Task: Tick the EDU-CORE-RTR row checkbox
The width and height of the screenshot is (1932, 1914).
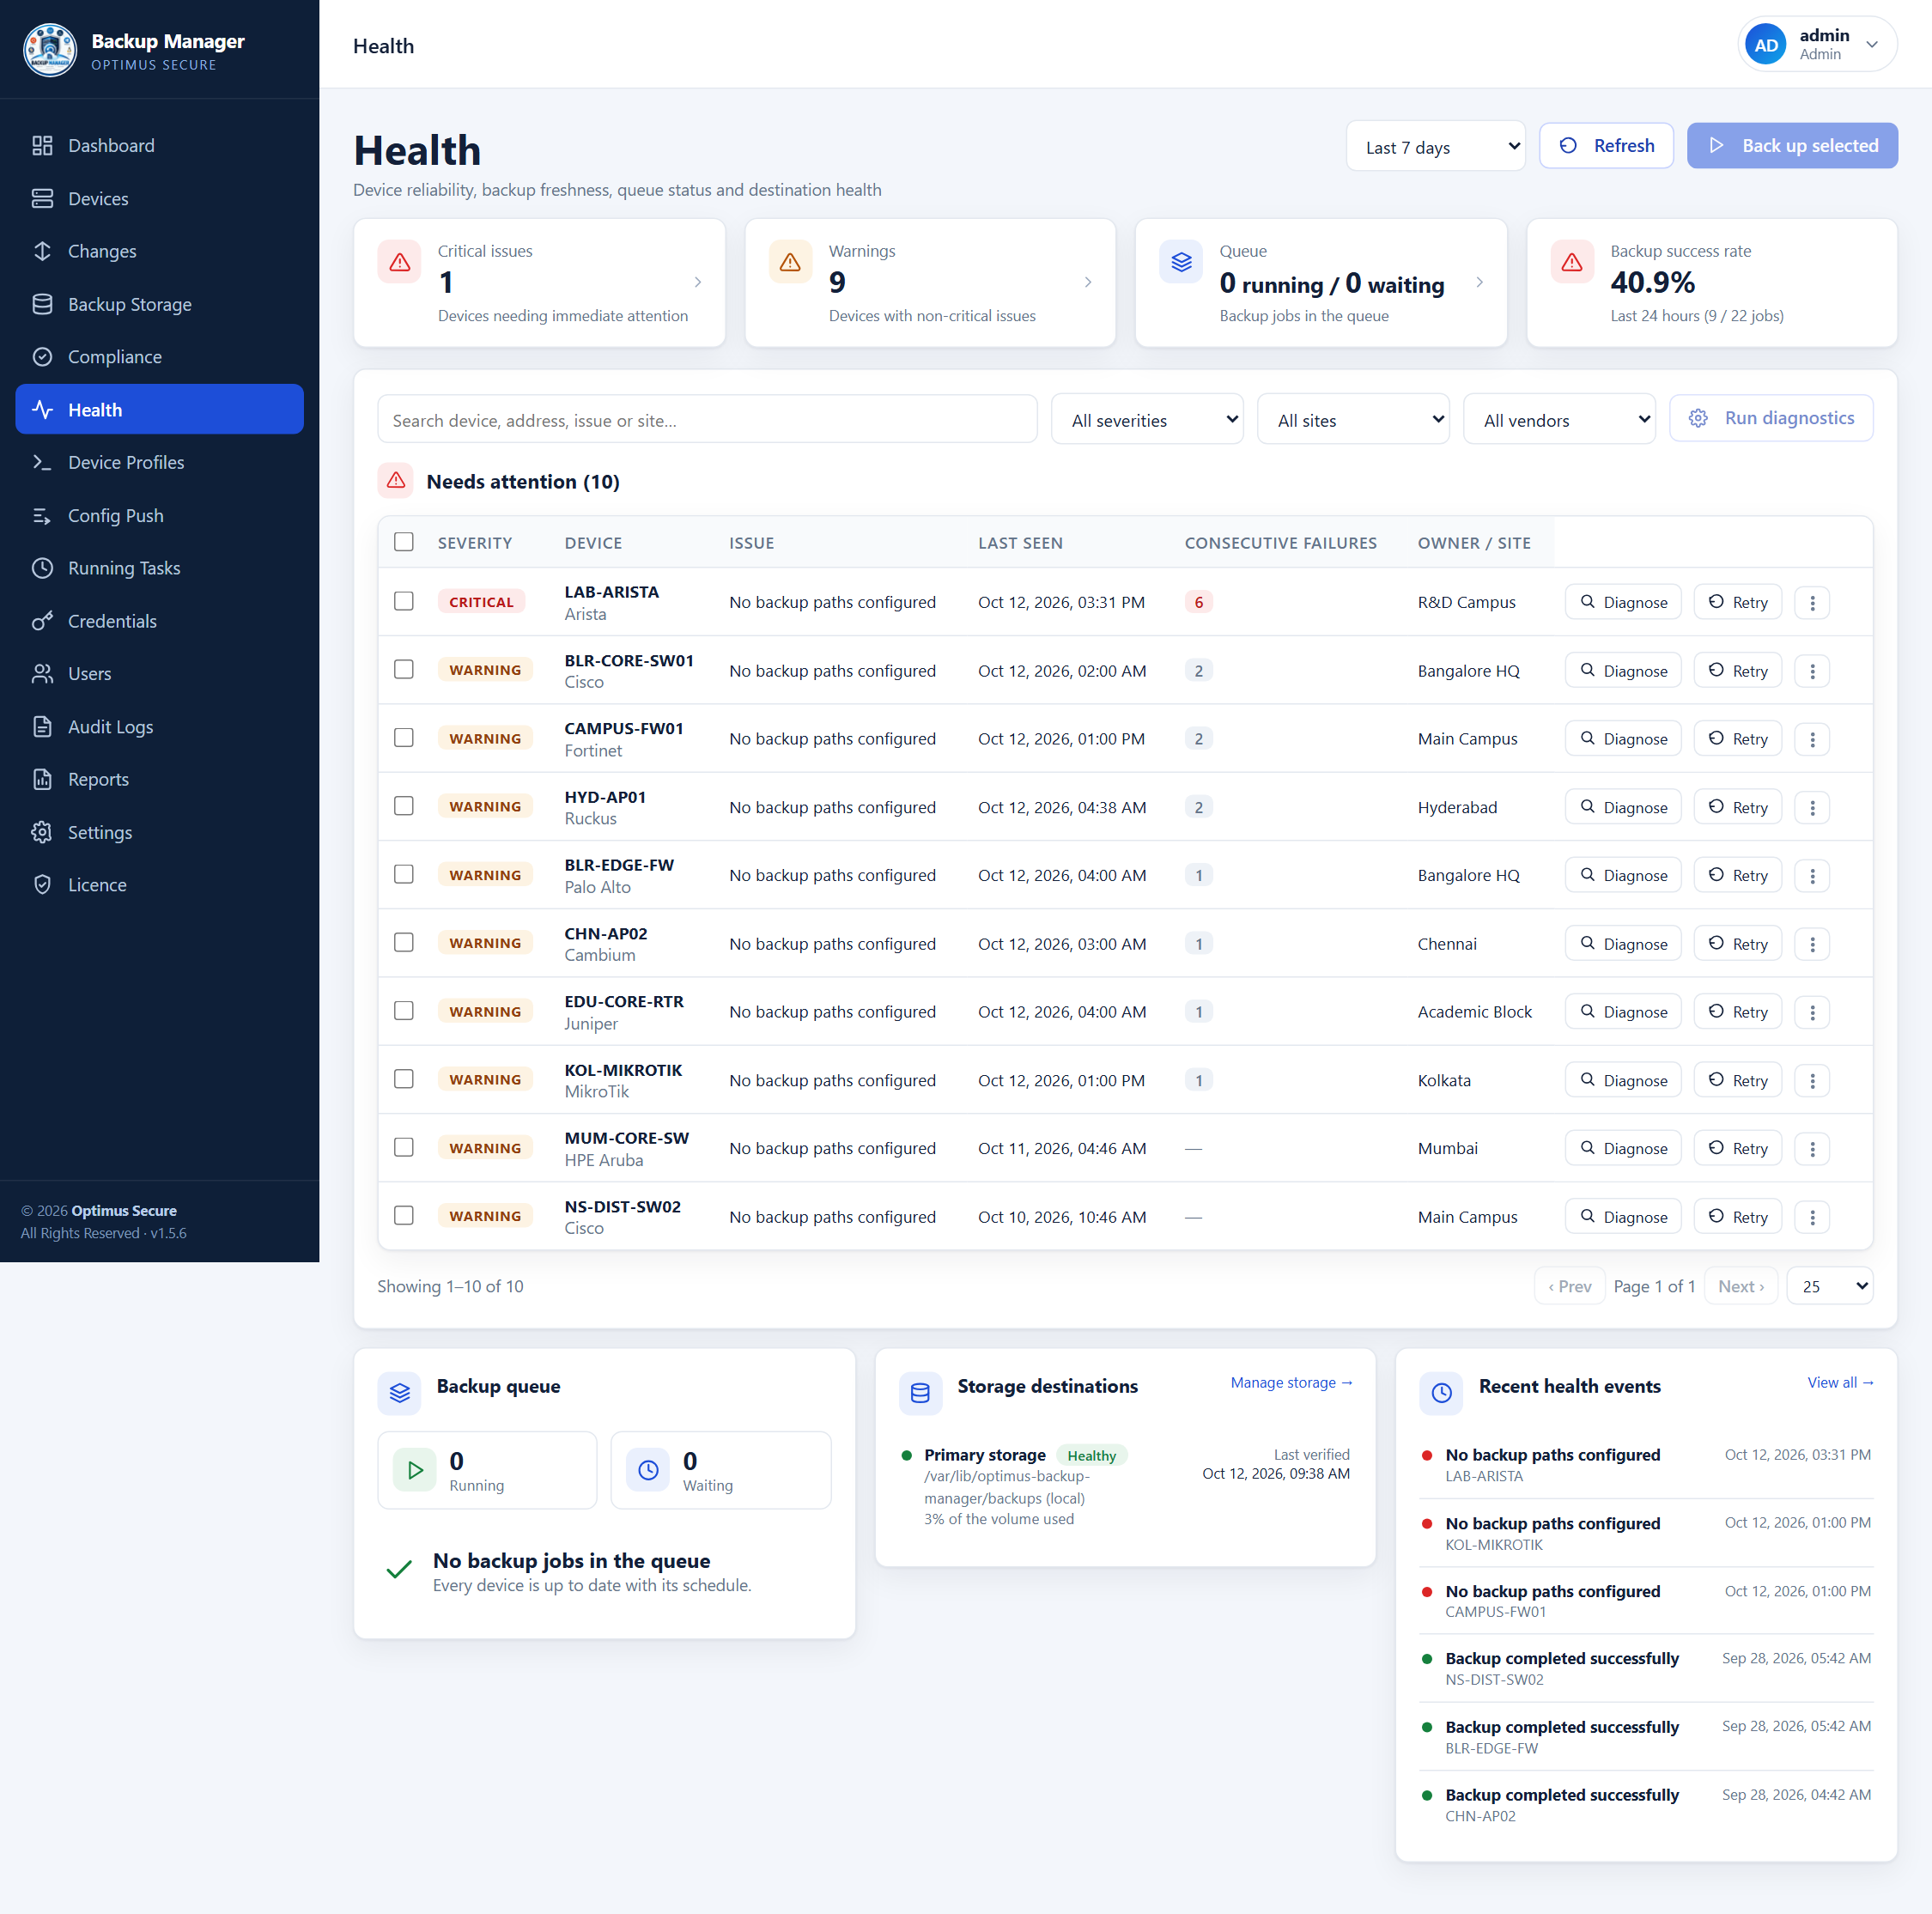Action: (x=404, y=1011)
